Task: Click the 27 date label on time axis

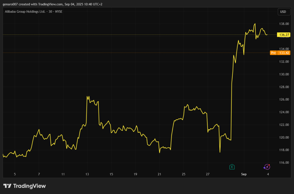Action: tap(208, 174)
